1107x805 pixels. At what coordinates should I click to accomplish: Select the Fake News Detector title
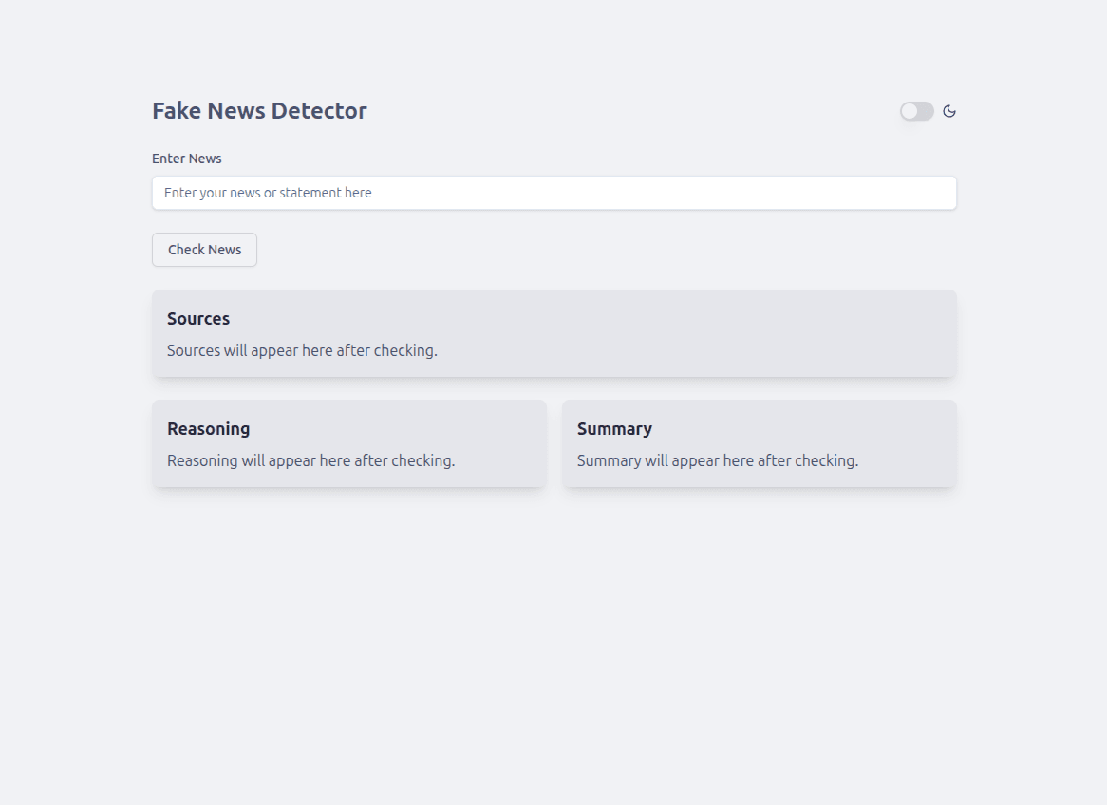pyautogui.click(x=259, y=110)
